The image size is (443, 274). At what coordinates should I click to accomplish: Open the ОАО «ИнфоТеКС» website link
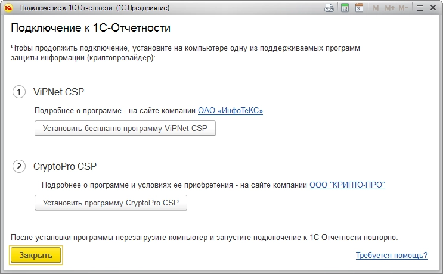(x=230, y=110)
